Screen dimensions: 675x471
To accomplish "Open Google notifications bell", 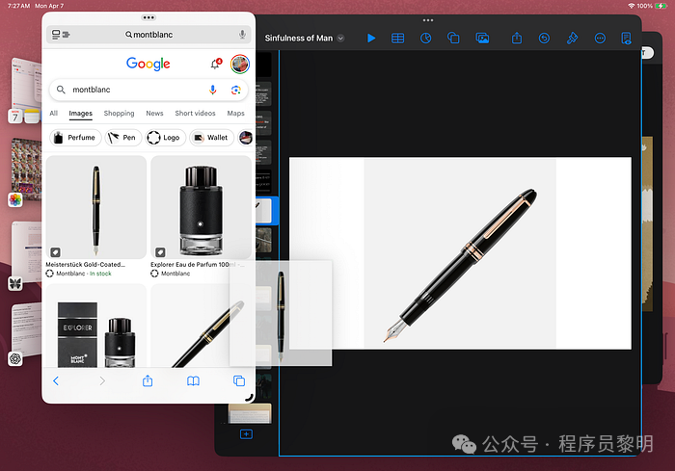I will tap(216, 65).
